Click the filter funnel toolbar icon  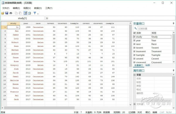[35, 13]
